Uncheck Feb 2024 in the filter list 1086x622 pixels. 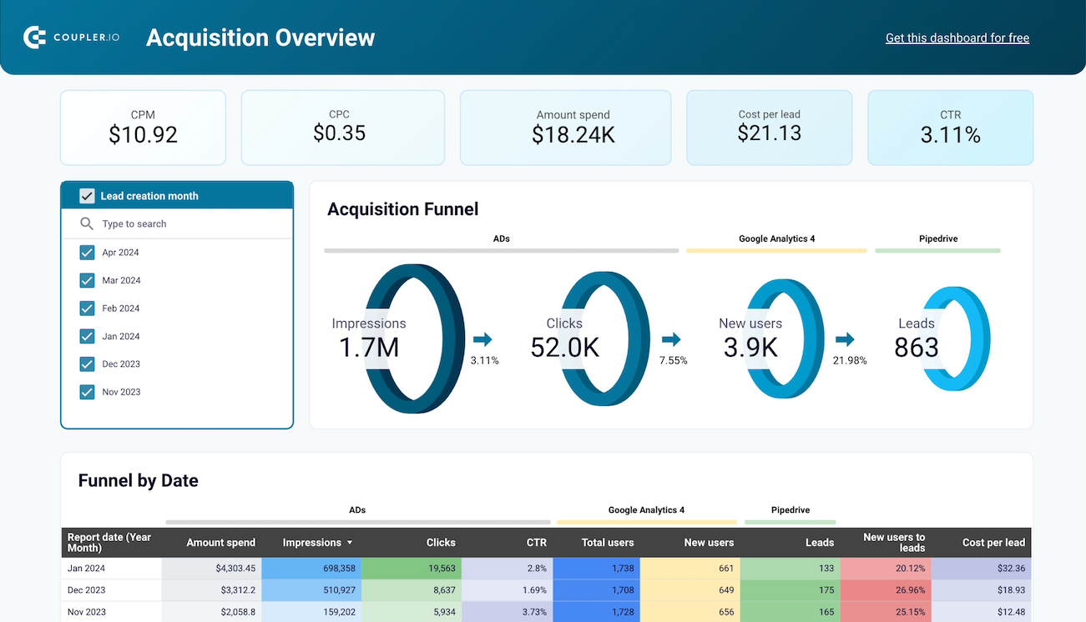[x=87, y=308]
